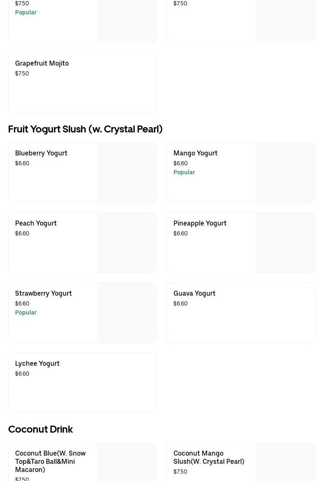The image size is (329, 481).
Task: Open Coconut Blue with Snow Top item
Action: (50, 461)
